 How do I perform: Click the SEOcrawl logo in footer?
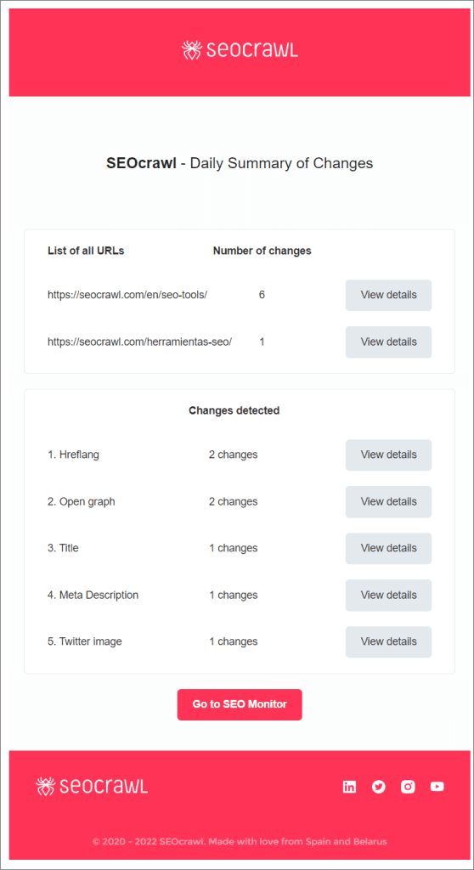click(x=92, y=786)
